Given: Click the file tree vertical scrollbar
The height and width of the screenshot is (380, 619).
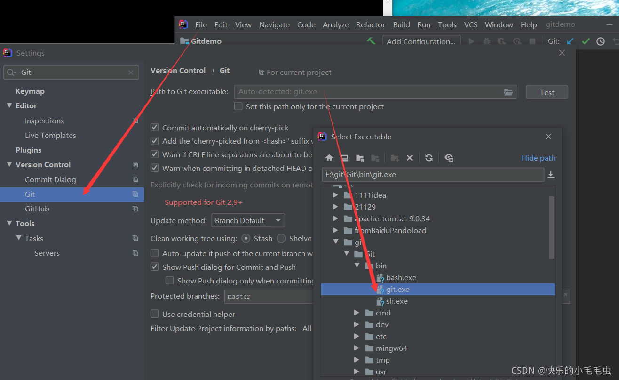Looking at the screenshot, I should point(552,227).
